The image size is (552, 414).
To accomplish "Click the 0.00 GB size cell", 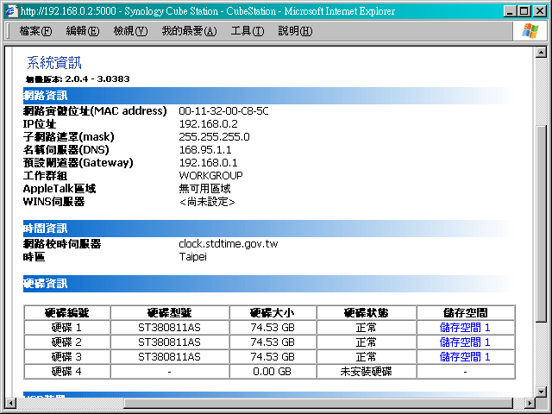I will point(273,372).
